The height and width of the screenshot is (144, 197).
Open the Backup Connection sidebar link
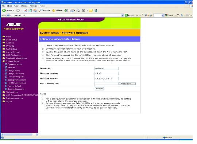[x=15, y=98]
